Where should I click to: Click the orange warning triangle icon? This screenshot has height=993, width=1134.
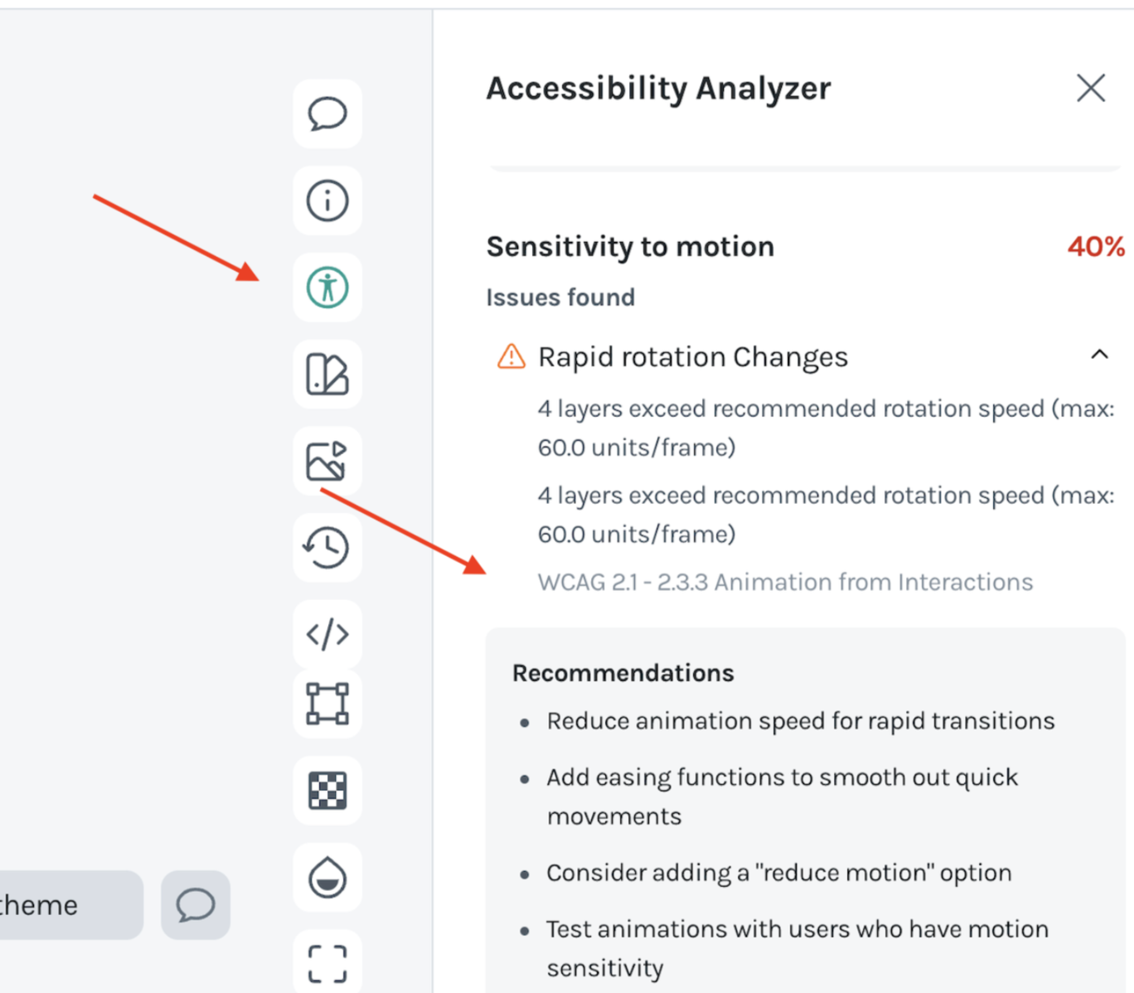coord(511,356)
